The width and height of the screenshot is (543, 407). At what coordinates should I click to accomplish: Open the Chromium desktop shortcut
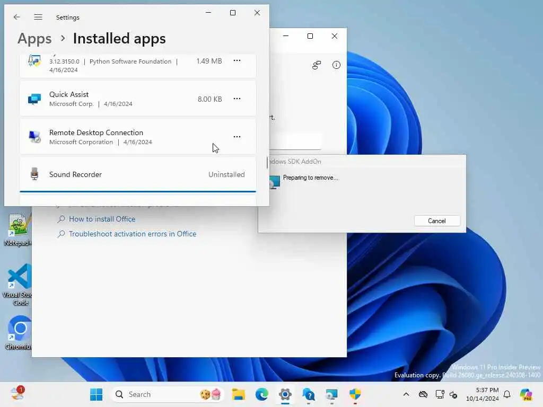click(x=19, y=333)
